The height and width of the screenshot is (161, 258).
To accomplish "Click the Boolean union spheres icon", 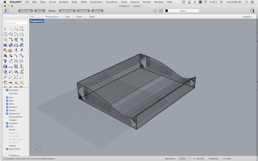I will coord(11,45).
